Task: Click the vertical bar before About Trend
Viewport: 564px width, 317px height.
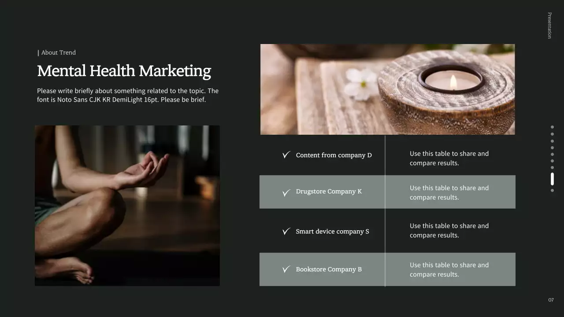Action: click(x=38, y=53)
